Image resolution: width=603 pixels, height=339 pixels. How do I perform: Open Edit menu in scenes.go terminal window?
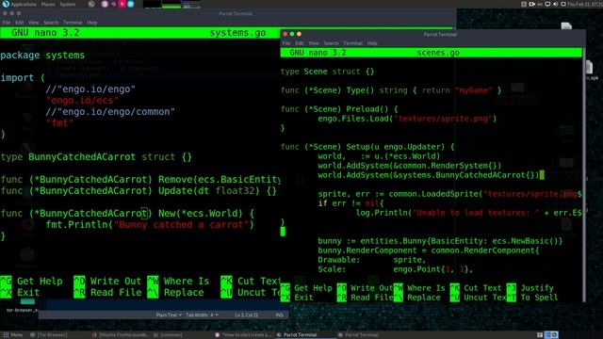(300, 43)
